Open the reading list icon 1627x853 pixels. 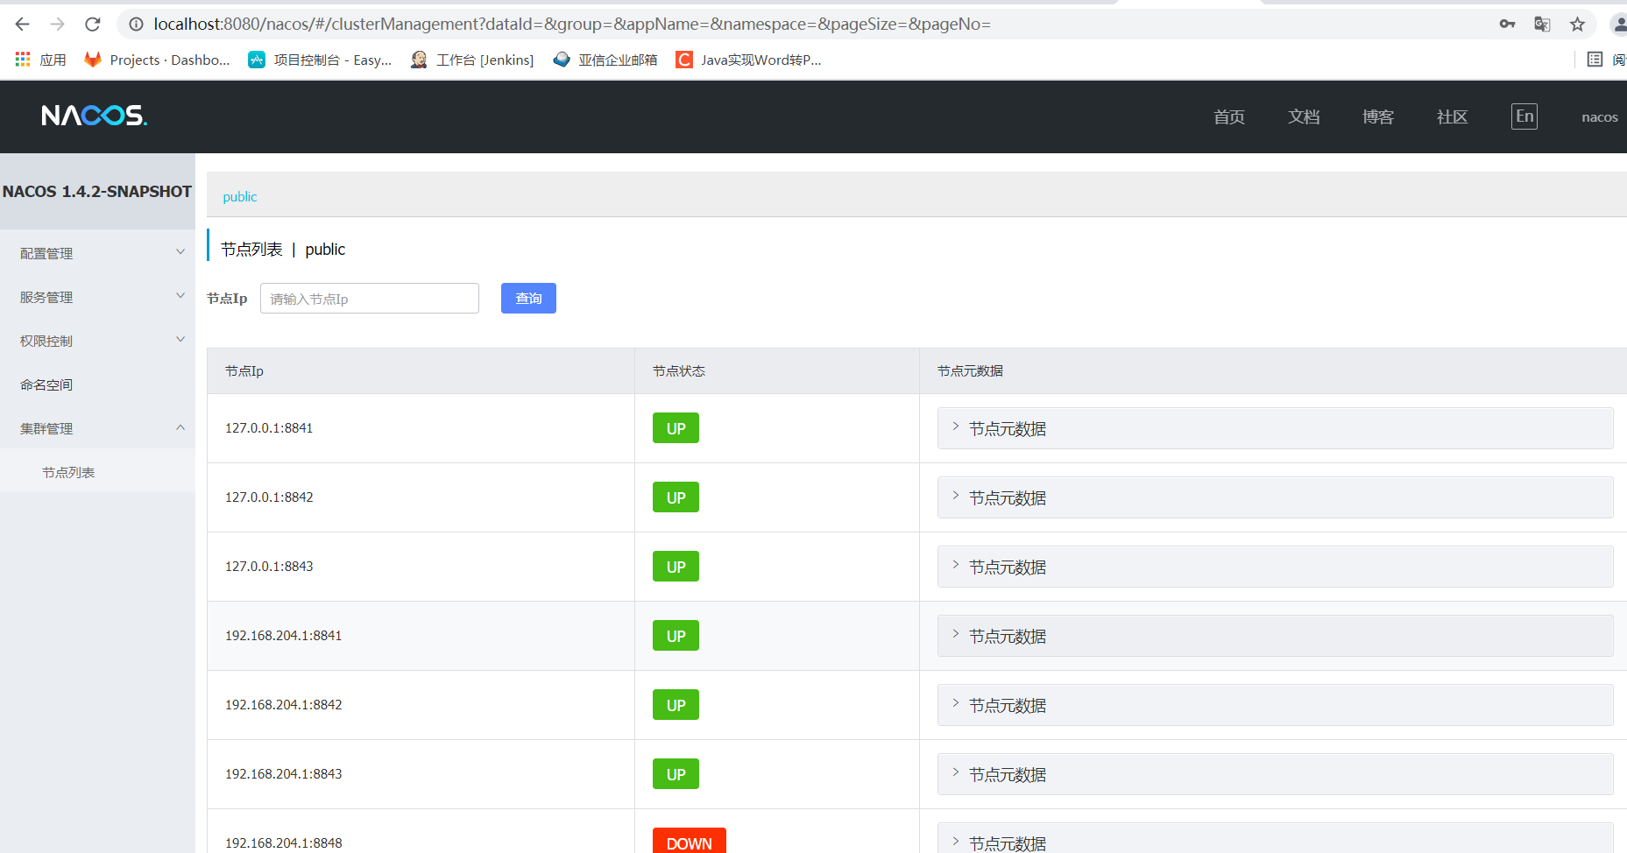tap(1595, 60)
